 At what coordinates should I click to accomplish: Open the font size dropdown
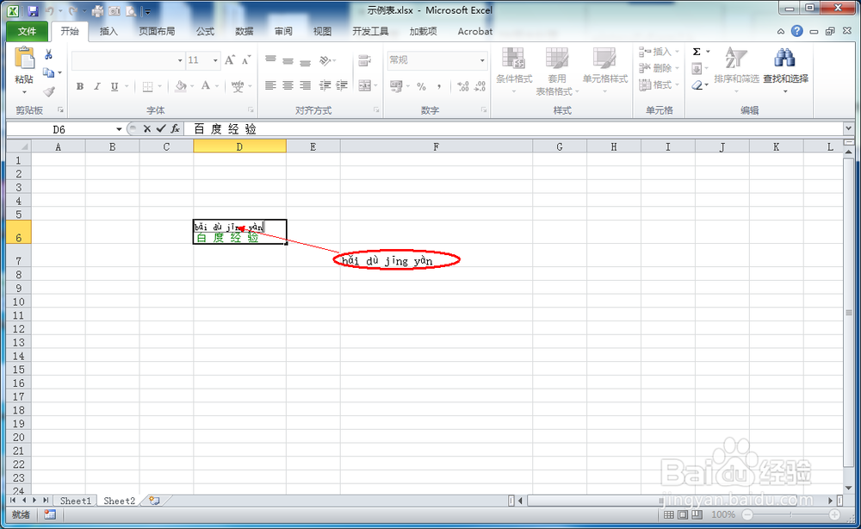pos(215,59)
